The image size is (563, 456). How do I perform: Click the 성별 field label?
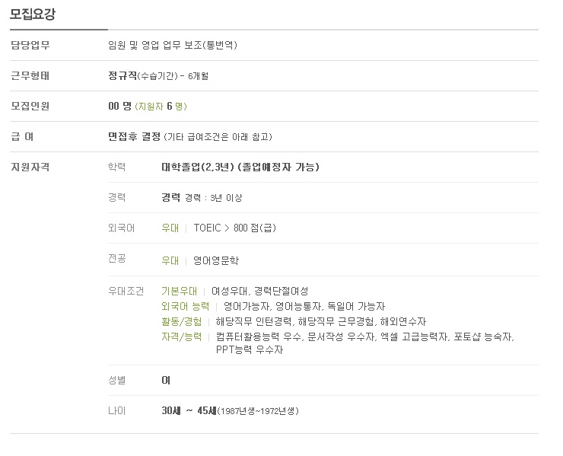pos(117,380)
